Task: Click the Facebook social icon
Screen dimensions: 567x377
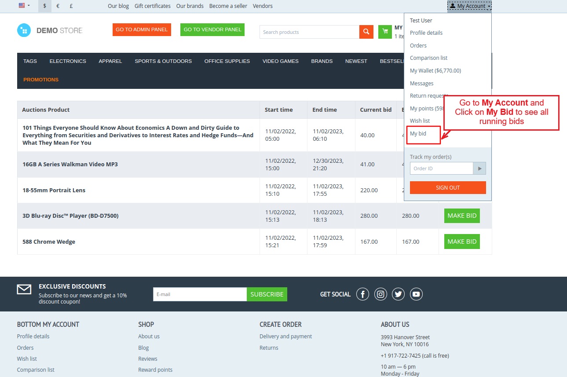Action: [x=362, y=294]
